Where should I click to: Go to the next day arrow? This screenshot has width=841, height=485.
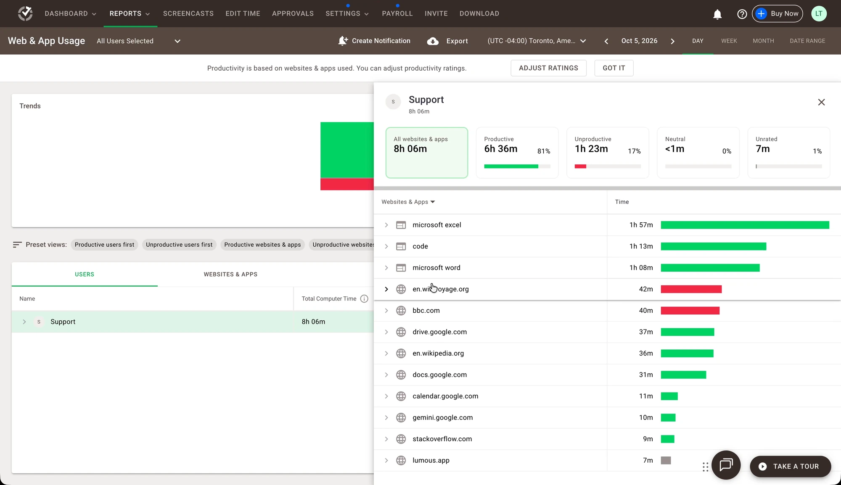(x=672, y=41)
